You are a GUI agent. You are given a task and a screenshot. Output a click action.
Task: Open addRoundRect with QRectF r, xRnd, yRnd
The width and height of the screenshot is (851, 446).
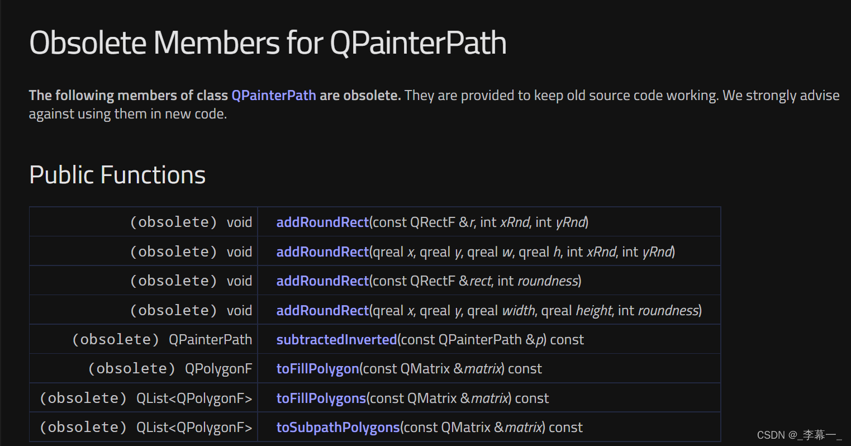tap(322, 222)
